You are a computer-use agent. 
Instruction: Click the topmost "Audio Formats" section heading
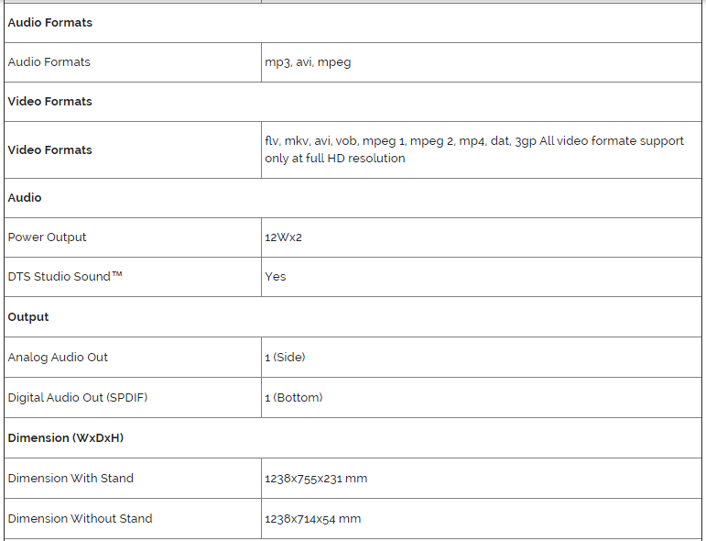click(x=49, y=23)
